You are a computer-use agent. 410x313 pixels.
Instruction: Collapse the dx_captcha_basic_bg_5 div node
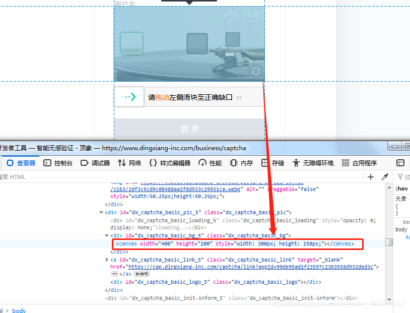(x=107, y=236)
